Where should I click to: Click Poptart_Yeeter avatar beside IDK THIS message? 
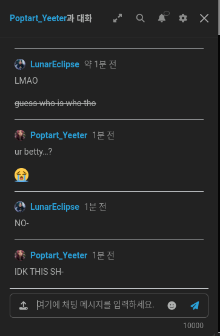tap(20, 255)
